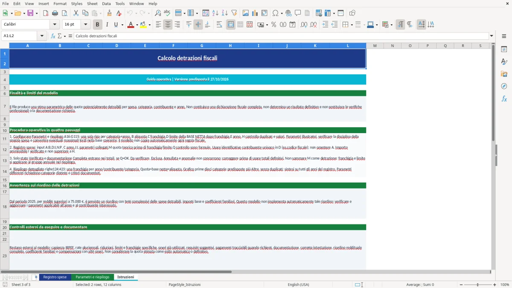Toggle Center Horizontally alignment

point(168,25)
